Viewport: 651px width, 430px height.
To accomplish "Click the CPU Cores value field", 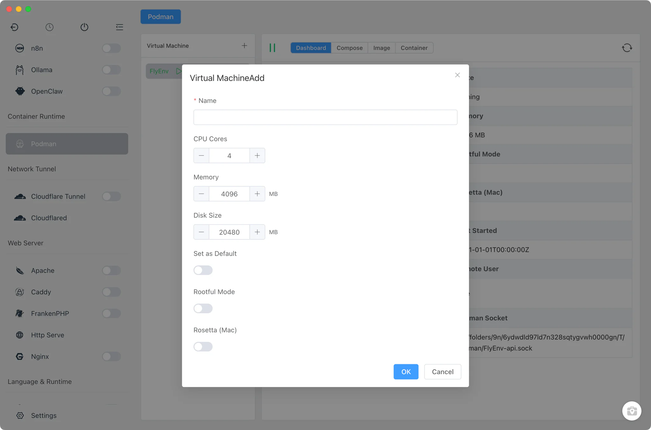I will click(x=229, y=156).
